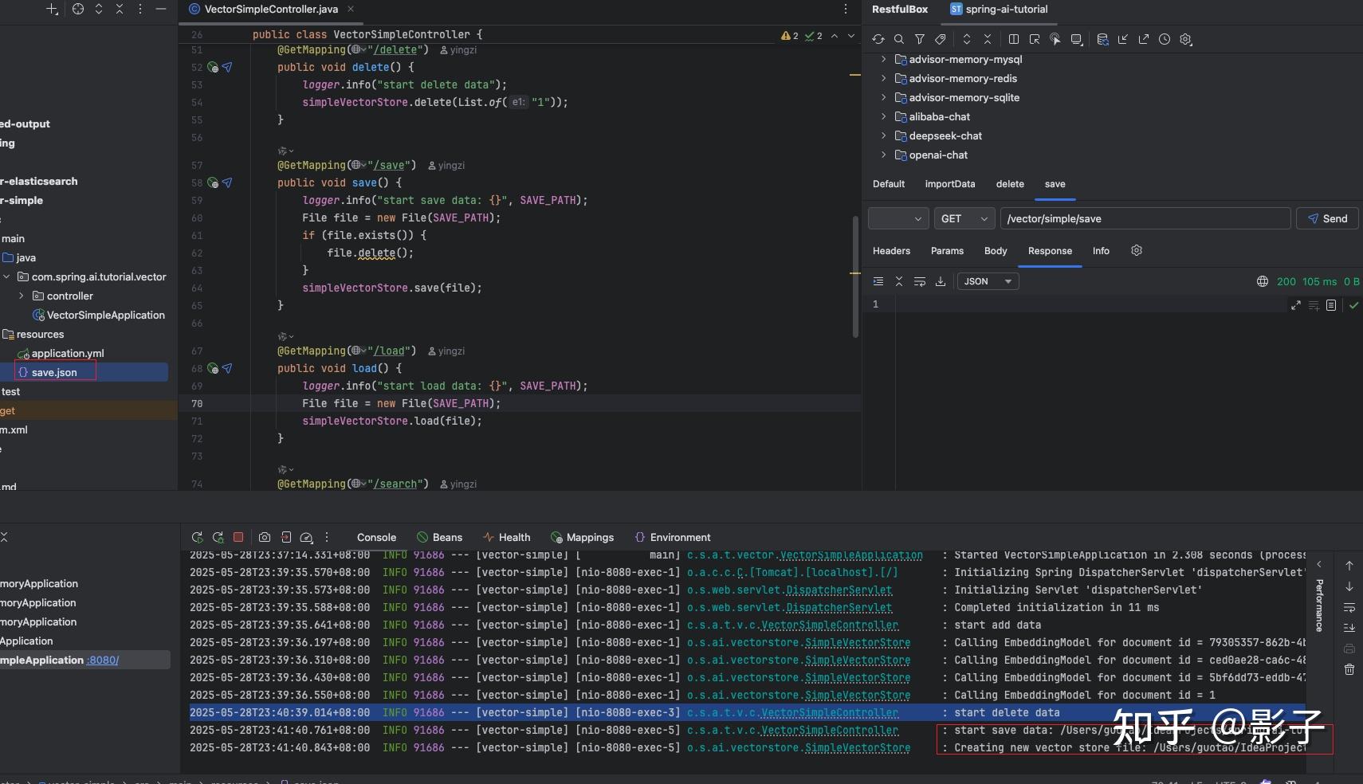Open the :8080/ link in services list
This screenshot has height=784, width=1363.
[x=102, y=660]
